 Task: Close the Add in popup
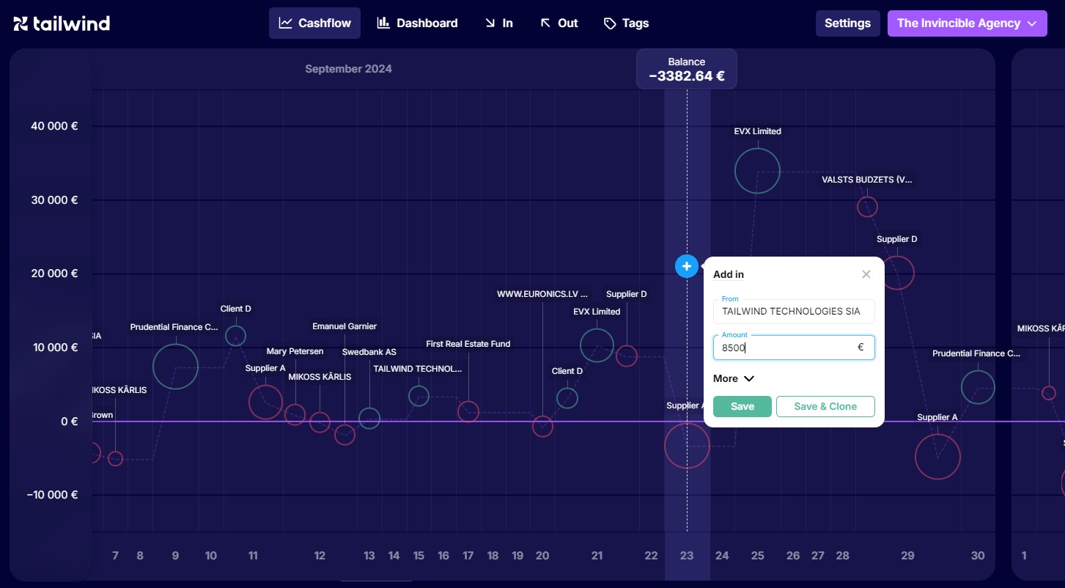click(866, 274)
